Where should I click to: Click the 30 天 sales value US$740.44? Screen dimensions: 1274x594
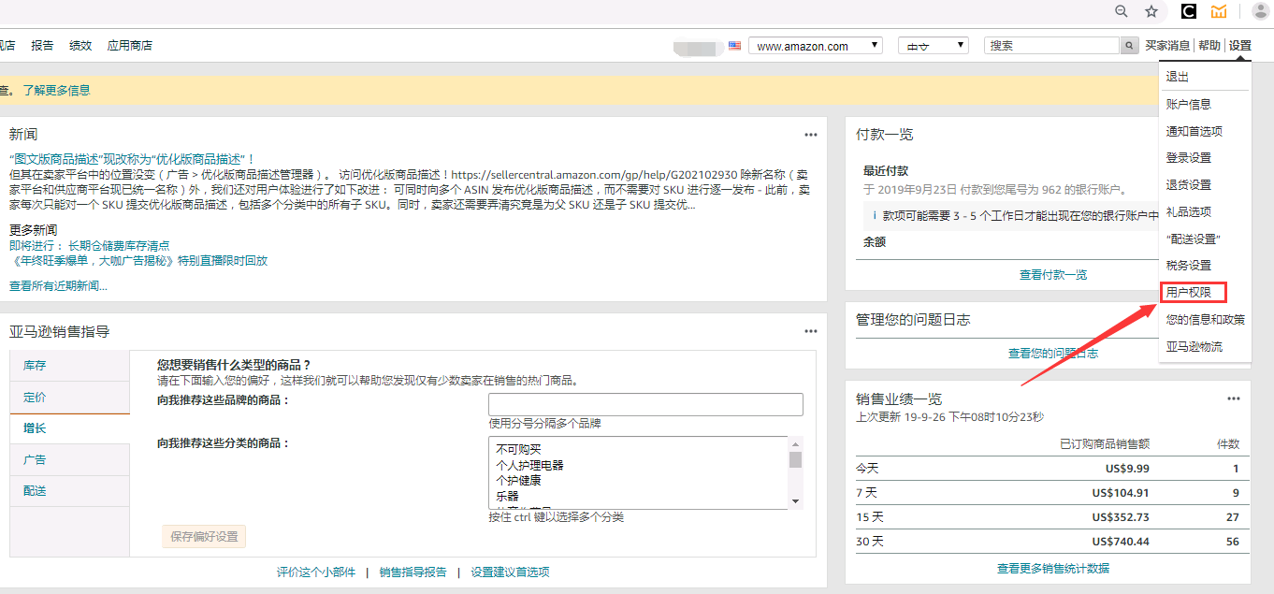click(x=1121, y=542)
